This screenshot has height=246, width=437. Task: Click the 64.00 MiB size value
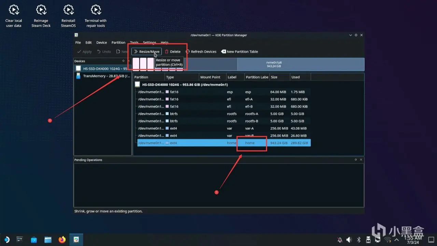point(278,92)
